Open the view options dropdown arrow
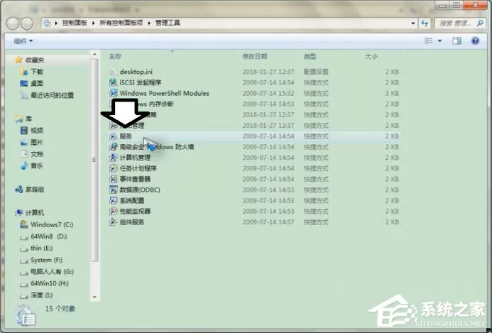 tap(439, 40)
